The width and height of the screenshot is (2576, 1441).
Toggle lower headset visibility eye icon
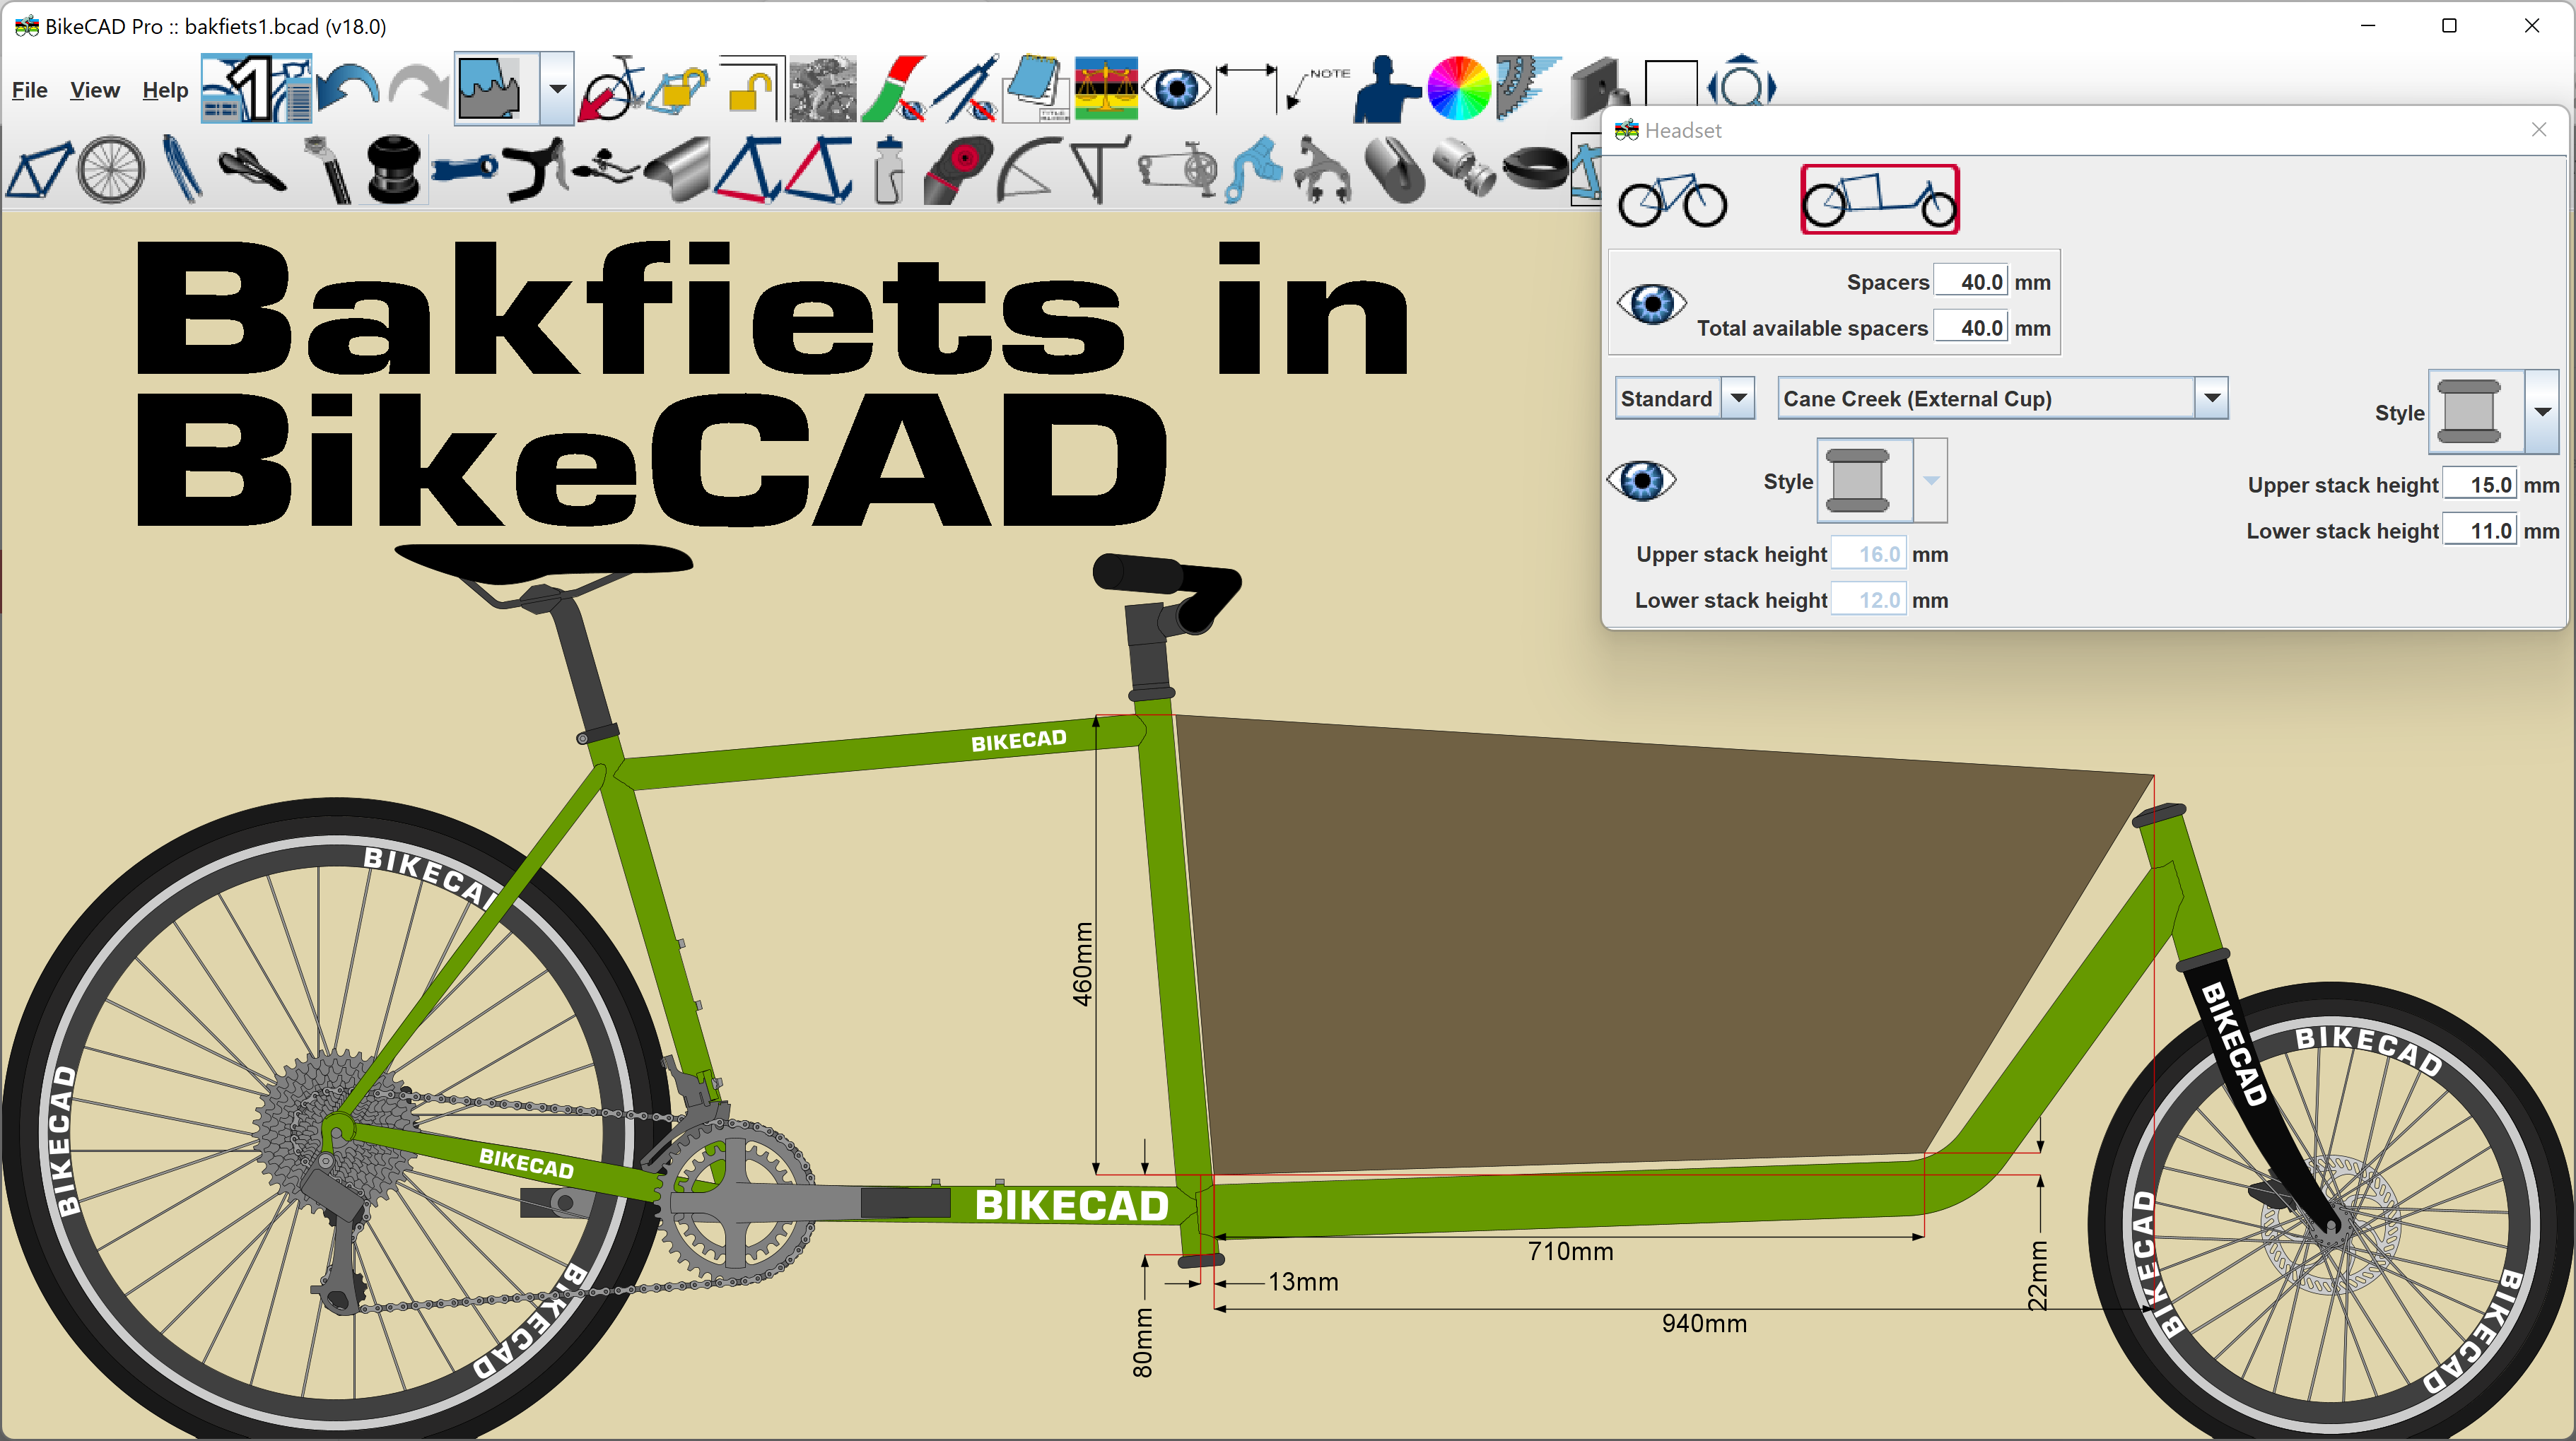coord(1641,481)
